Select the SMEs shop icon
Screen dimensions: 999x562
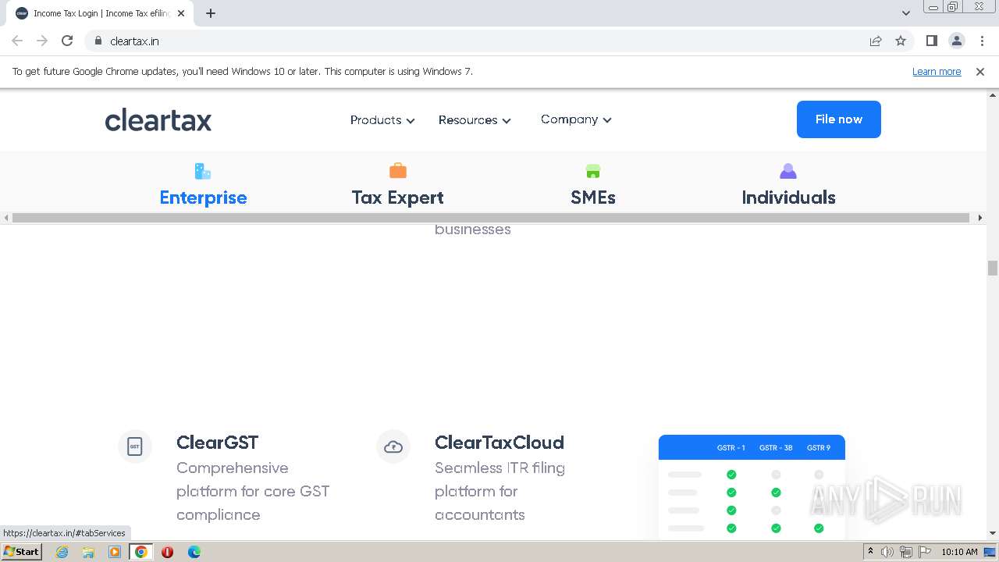click(x=593, y=171)
